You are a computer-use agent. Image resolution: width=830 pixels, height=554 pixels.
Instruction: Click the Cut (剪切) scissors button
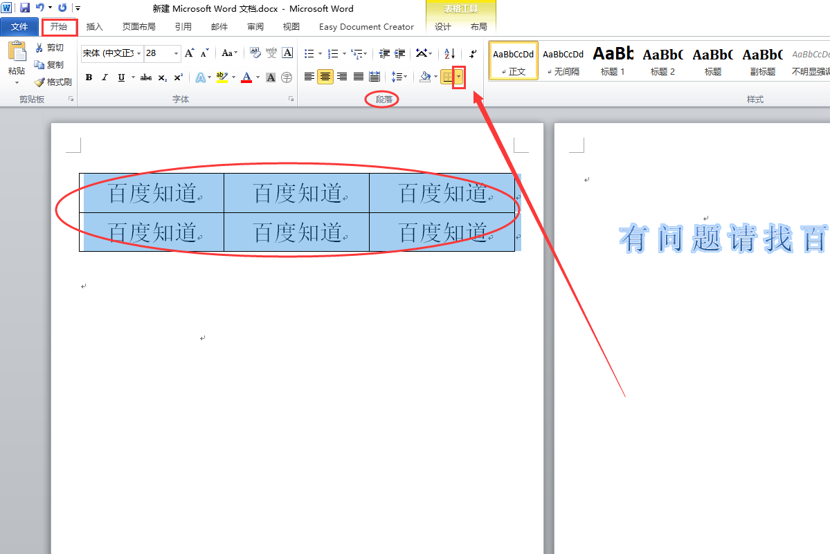pos(50,48)
